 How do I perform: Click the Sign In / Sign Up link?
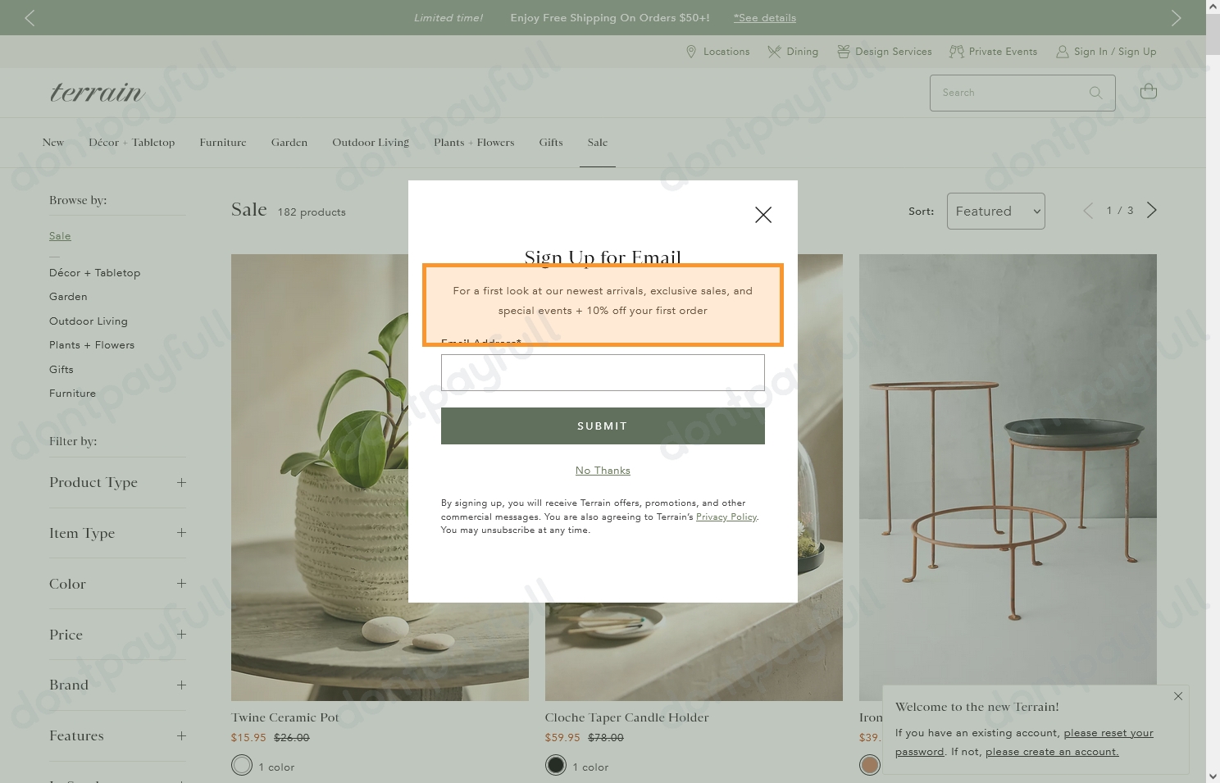tap(1106, 52)
